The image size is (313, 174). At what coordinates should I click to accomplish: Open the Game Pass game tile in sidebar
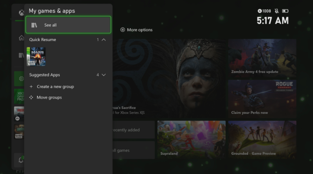click(19, 132)
